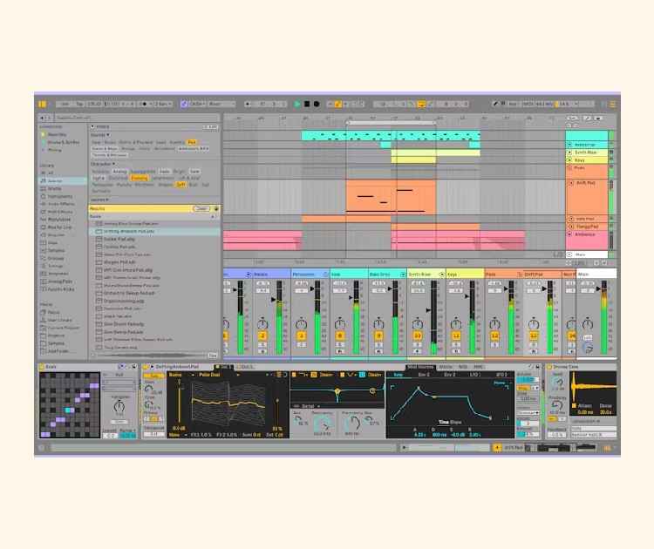
Task: Switch to Arrangement view using horizontal bars icon
Action: click(x=613, y=105)
